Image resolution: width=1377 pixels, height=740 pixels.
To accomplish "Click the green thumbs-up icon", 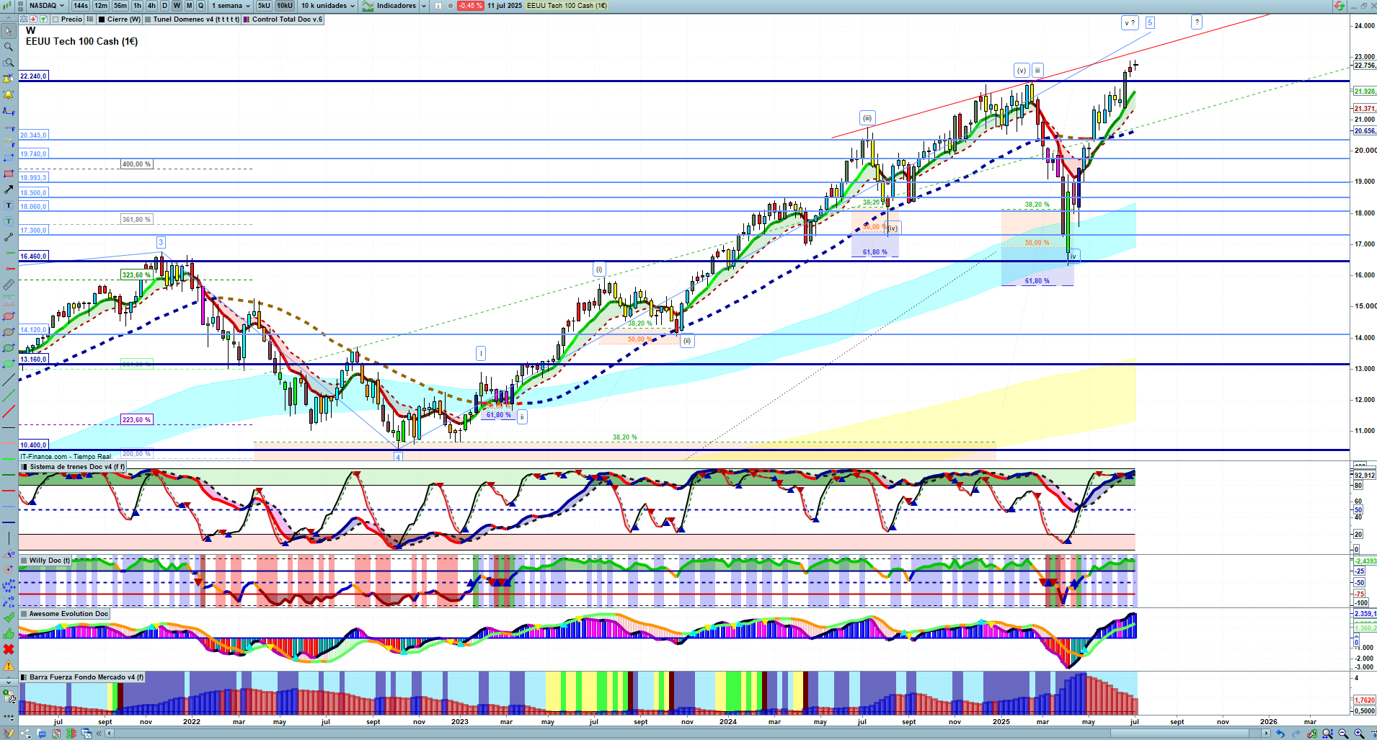I will click(9, 633).
